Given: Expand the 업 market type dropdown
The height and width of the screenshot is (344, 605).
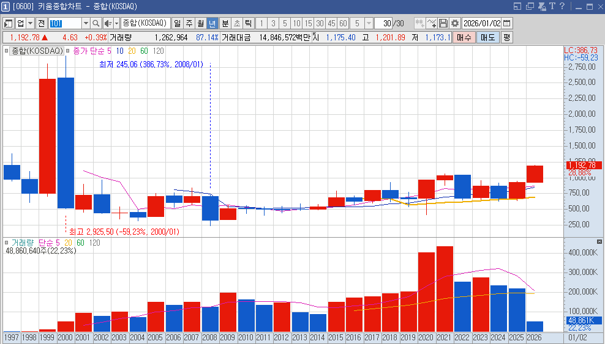Looking at the screenshot, I should pos(30,23).
